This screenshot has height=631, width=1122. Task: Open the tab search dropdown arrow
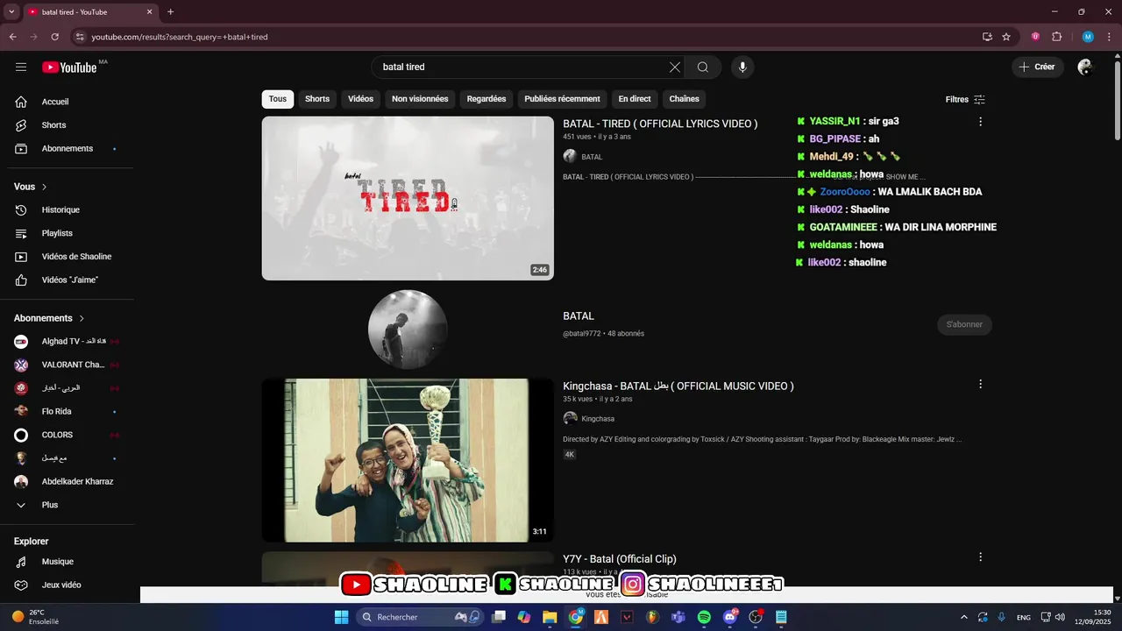[x=11, y=12]
